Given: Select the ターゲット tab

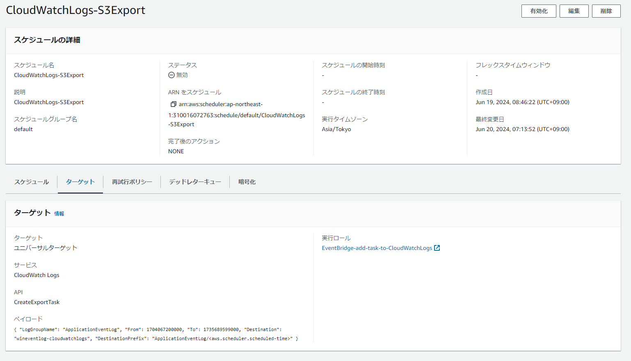Looking at the screenshot, I should tap(80, 182).
